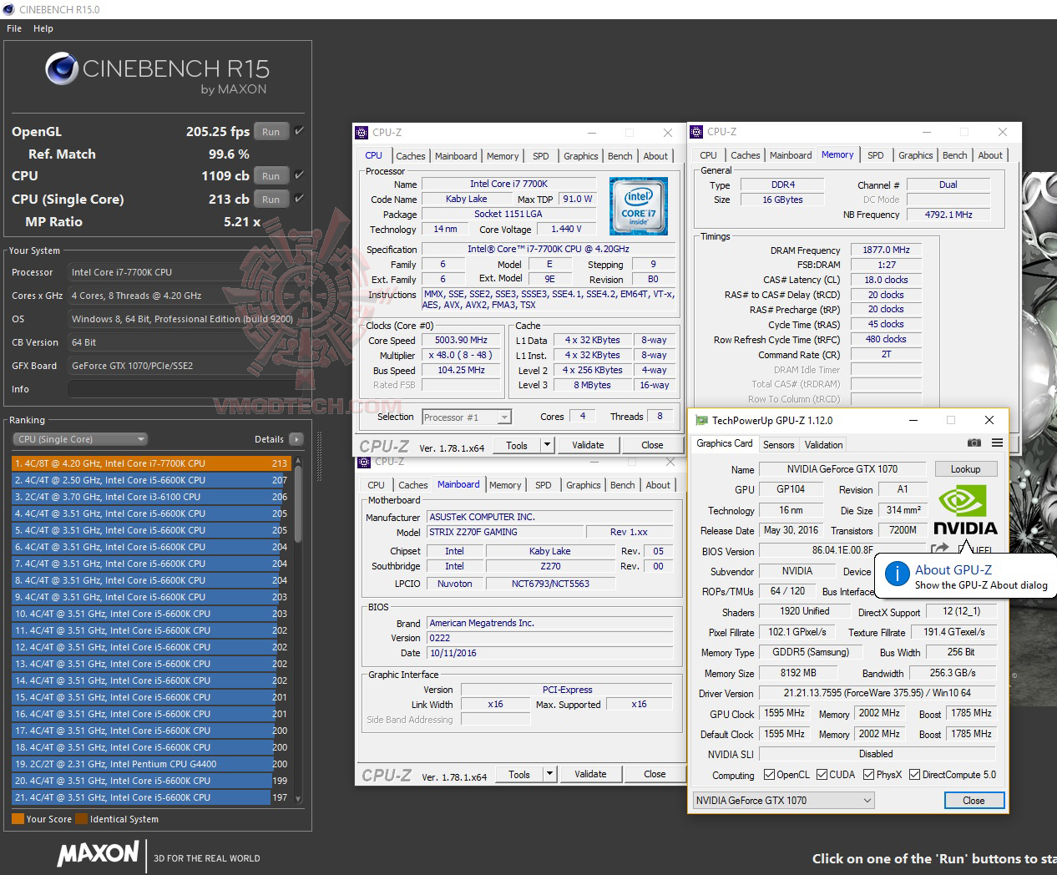Click the About GPU-Z info icon
The width and height of the screenshot is (1057, 875).
coord(896,574)
